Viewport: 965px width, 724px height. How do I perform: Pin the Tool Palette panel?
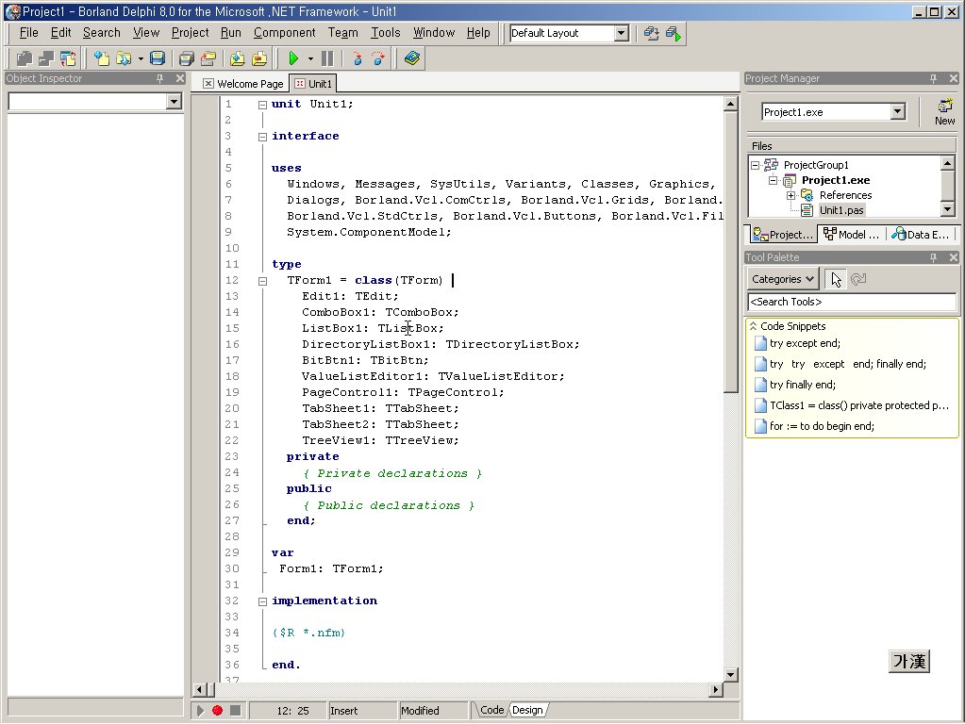934,257
